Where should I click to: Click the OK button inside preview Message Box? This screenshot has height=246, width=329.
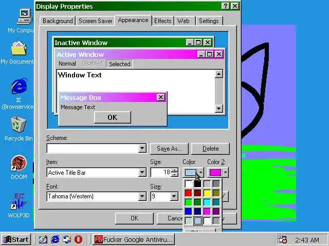(113, 117)
